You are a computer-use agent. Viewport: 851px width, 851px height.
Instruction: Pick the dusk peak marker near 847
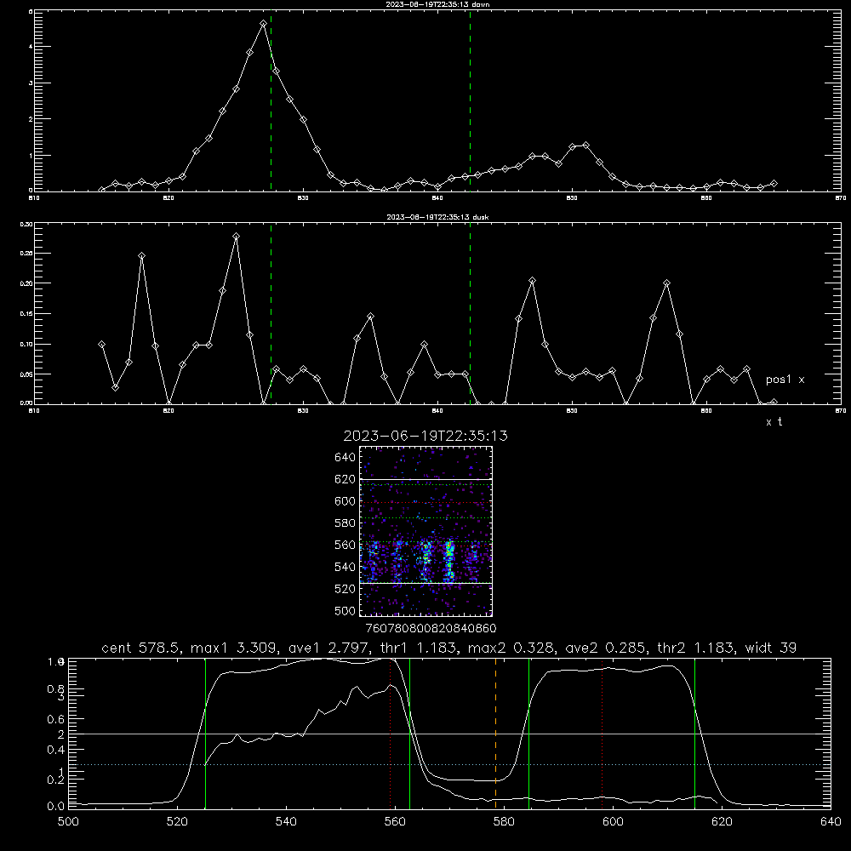click(x=533, y=281)
